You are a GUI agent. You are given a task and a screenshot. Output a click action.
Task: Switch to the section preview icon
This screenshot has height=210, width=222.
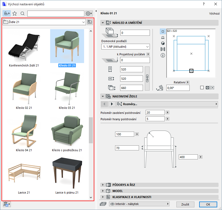tap(163, 38)
